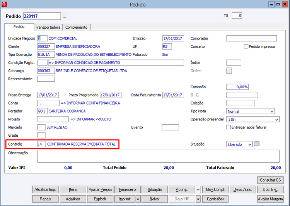The width and height of the screenshot is (290, 206).
Task: Check the Pedido impresso checkbox
Action: click(246, 46)
